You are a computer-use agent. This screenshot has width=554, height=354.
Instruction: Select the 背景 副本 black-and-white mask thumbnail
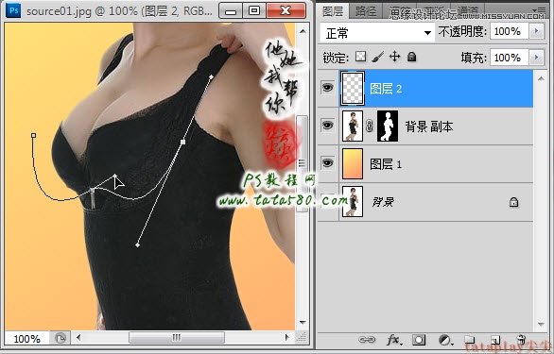click(x=388, y=126)
